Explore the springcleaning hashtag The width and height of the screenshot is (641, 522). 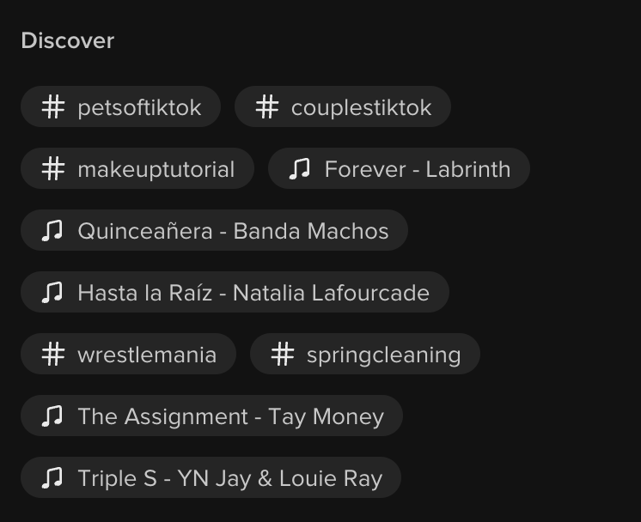pos(383,355)
